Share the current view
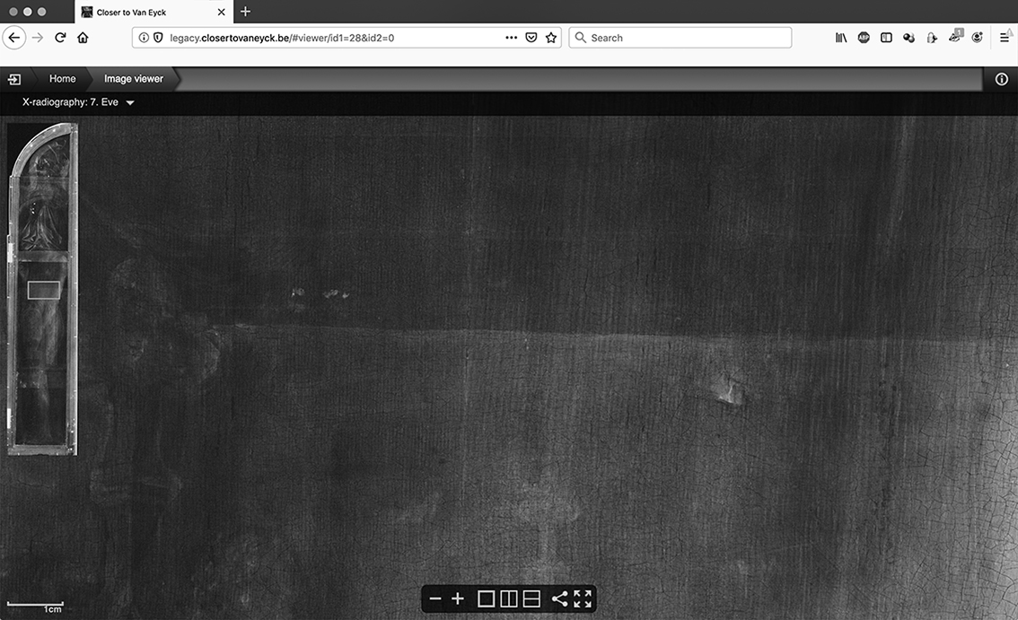 pos(559,598)
